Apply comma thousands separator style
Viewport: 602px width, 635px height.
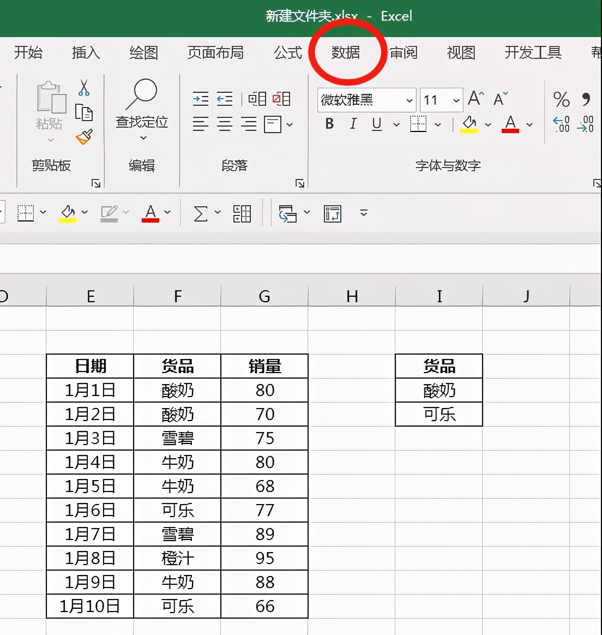[x=586, y=99]
